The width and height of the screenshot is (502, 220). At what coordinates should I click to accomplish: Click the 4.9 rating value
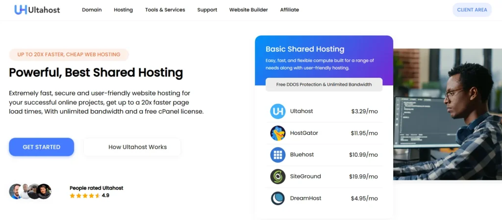[106, 196]
